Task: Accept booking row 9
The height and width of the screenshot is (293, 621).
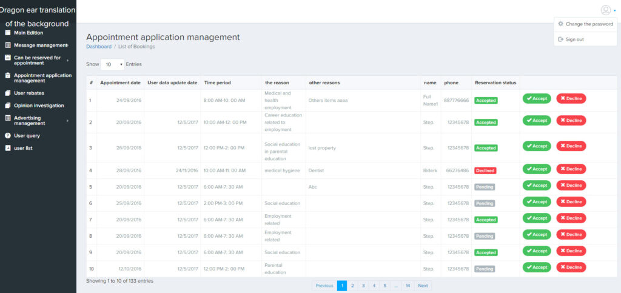Action: (x=537, y=251)
